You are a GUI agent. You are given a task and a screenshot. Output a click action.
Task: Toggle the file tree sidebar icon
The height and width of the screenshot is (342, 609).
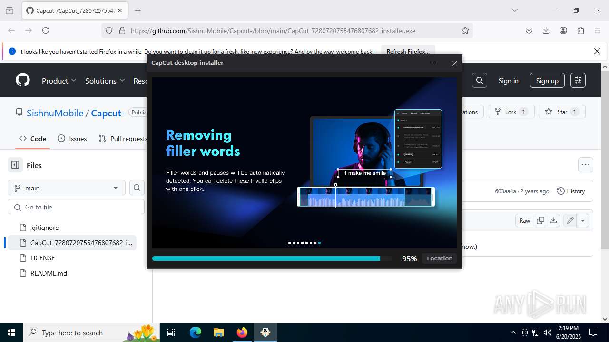coord(15,165)
